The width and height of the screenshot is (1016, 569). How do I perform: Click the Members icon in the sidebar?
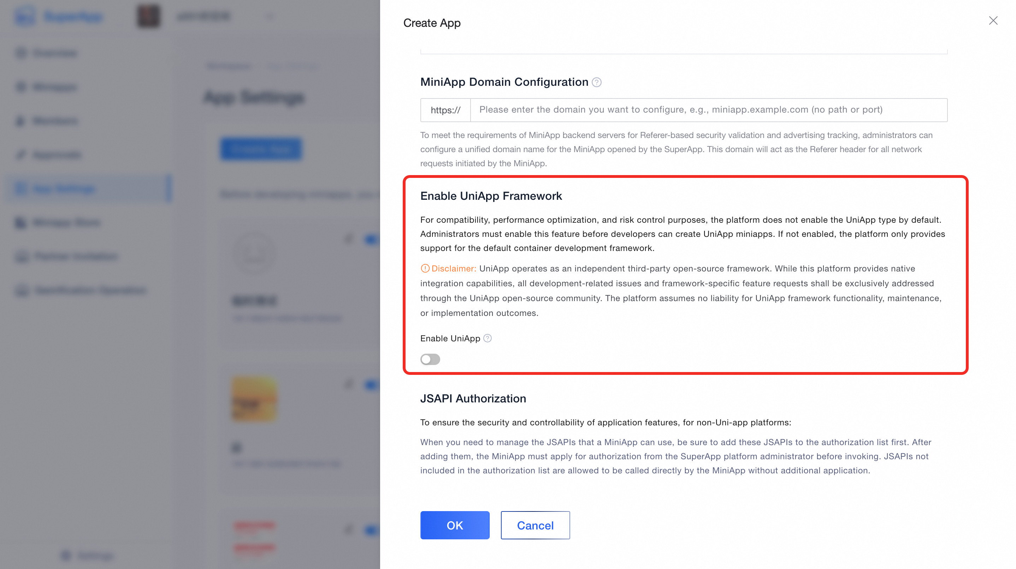point(20,121)
